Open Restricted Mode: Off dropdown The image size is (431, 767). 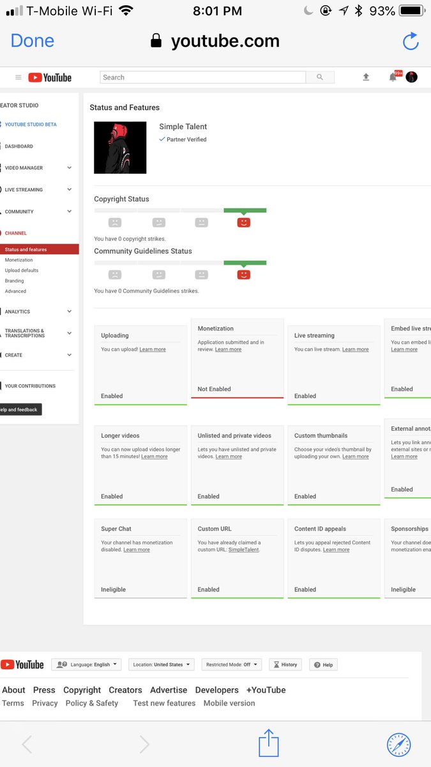pyautogui.click(x=232, y=665)
